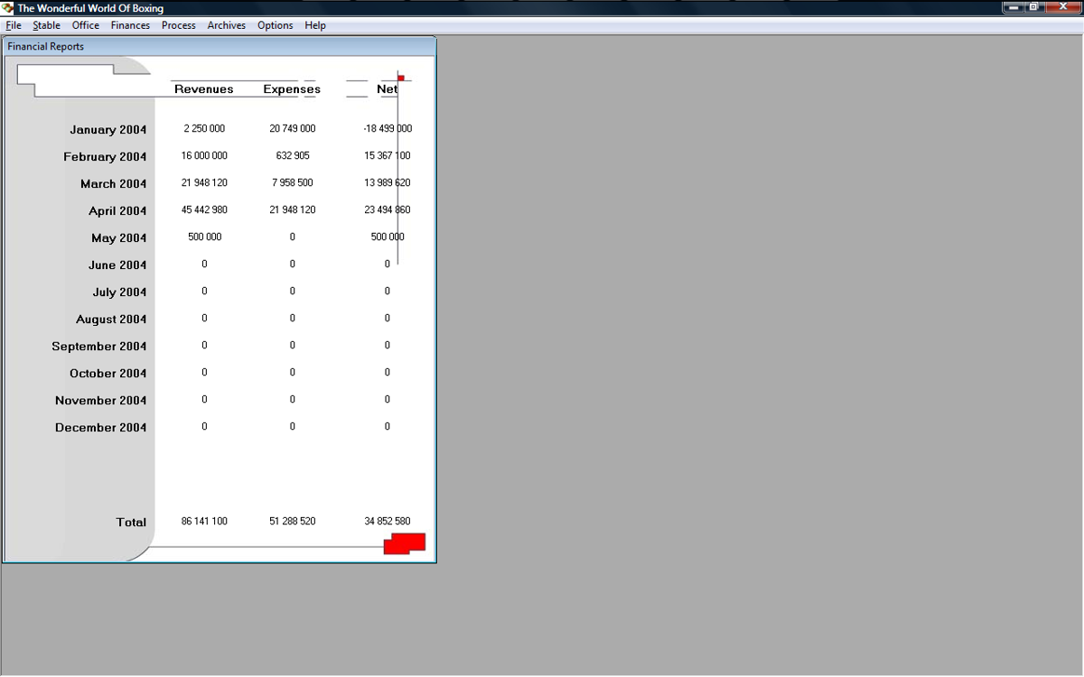Click the boxing app icon in title bar
Viewport: 1084px width, 677px height.
click(x=8, y=8)
